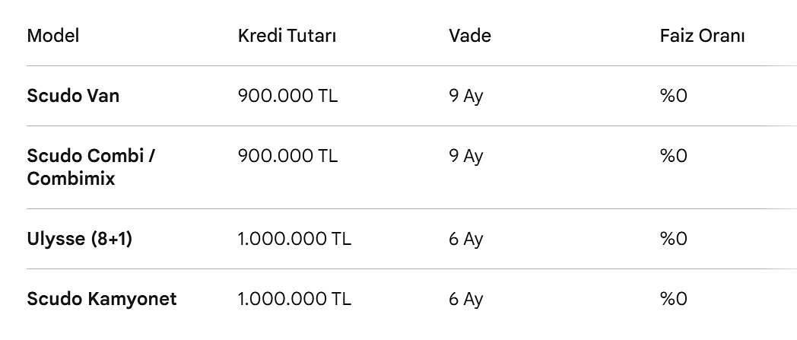Click the Model column header
Viewport: 797px width, 340px height.
(x=53, y=36)
